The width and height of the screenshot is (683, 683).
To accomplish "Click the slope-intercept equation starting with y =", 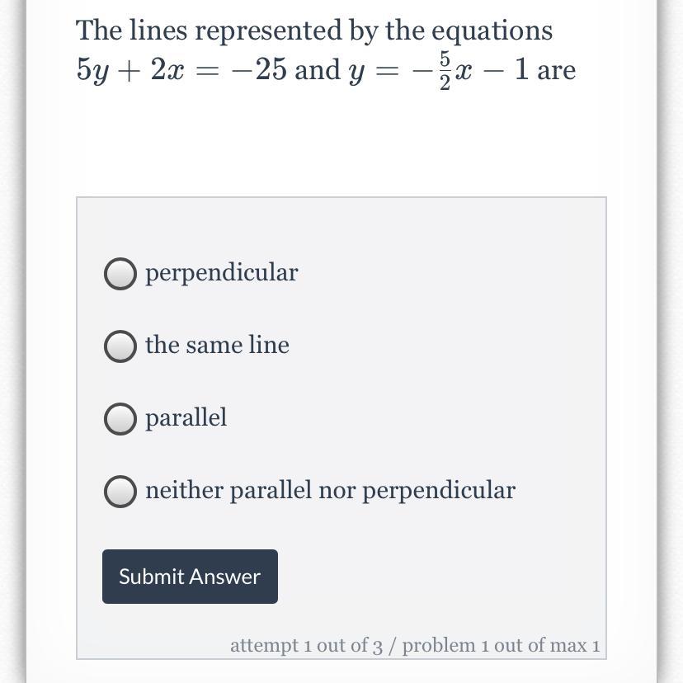I will pos(437,71).
